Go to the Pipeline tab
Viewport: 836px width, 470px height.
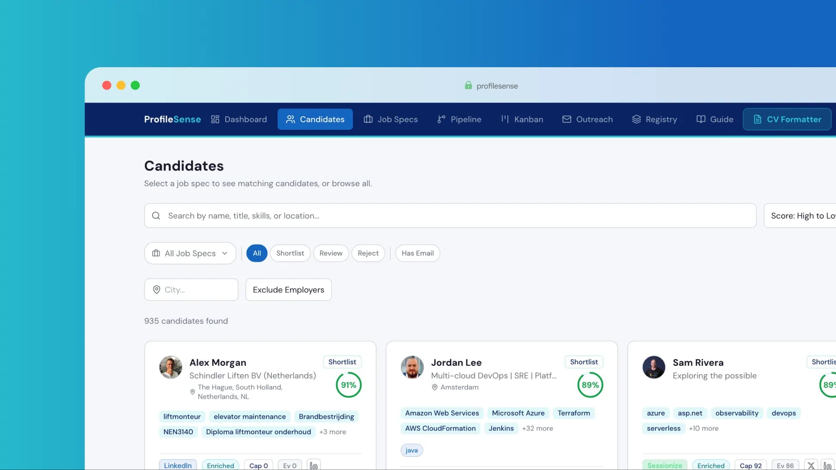click(459, 119)
